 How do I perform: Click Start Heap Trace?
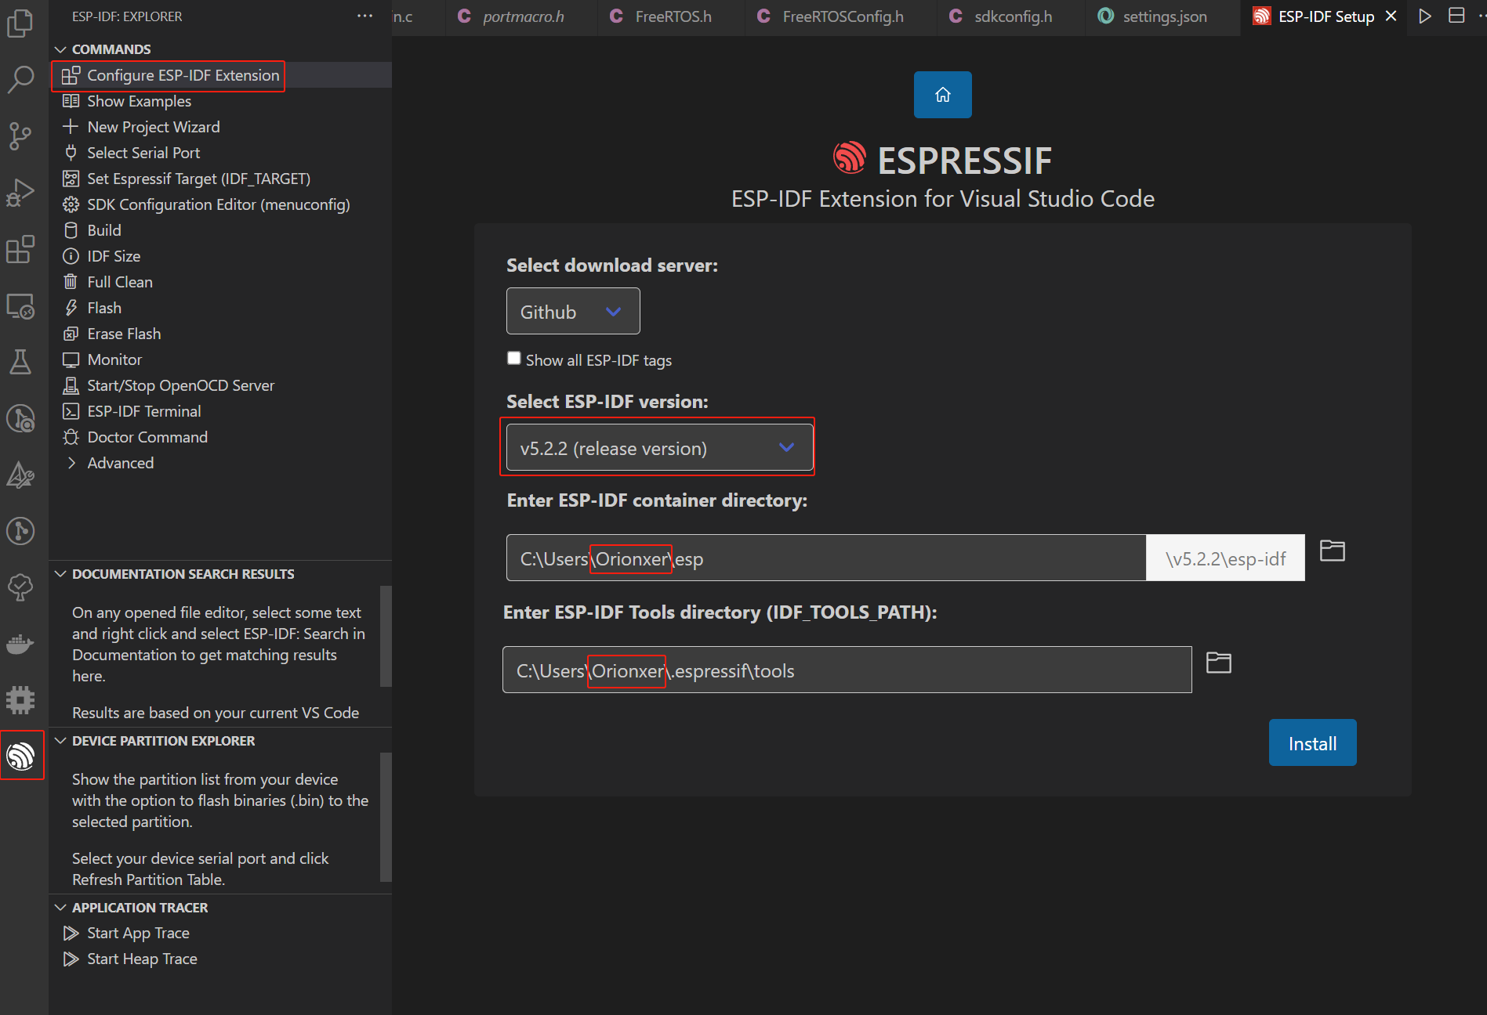pos(220,959)
